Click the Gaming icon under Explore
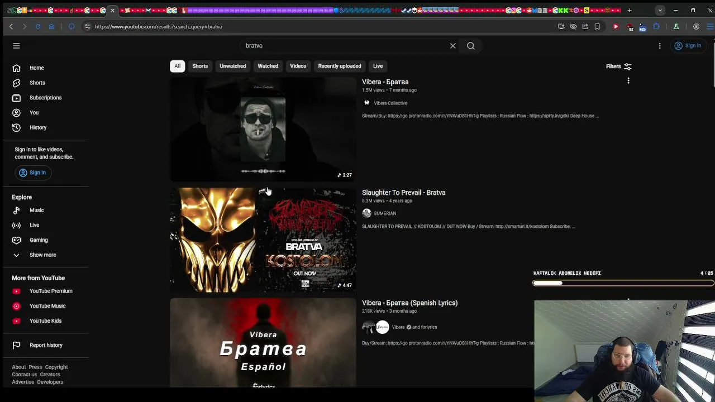 pyautogui.click(x=16, y=240)
